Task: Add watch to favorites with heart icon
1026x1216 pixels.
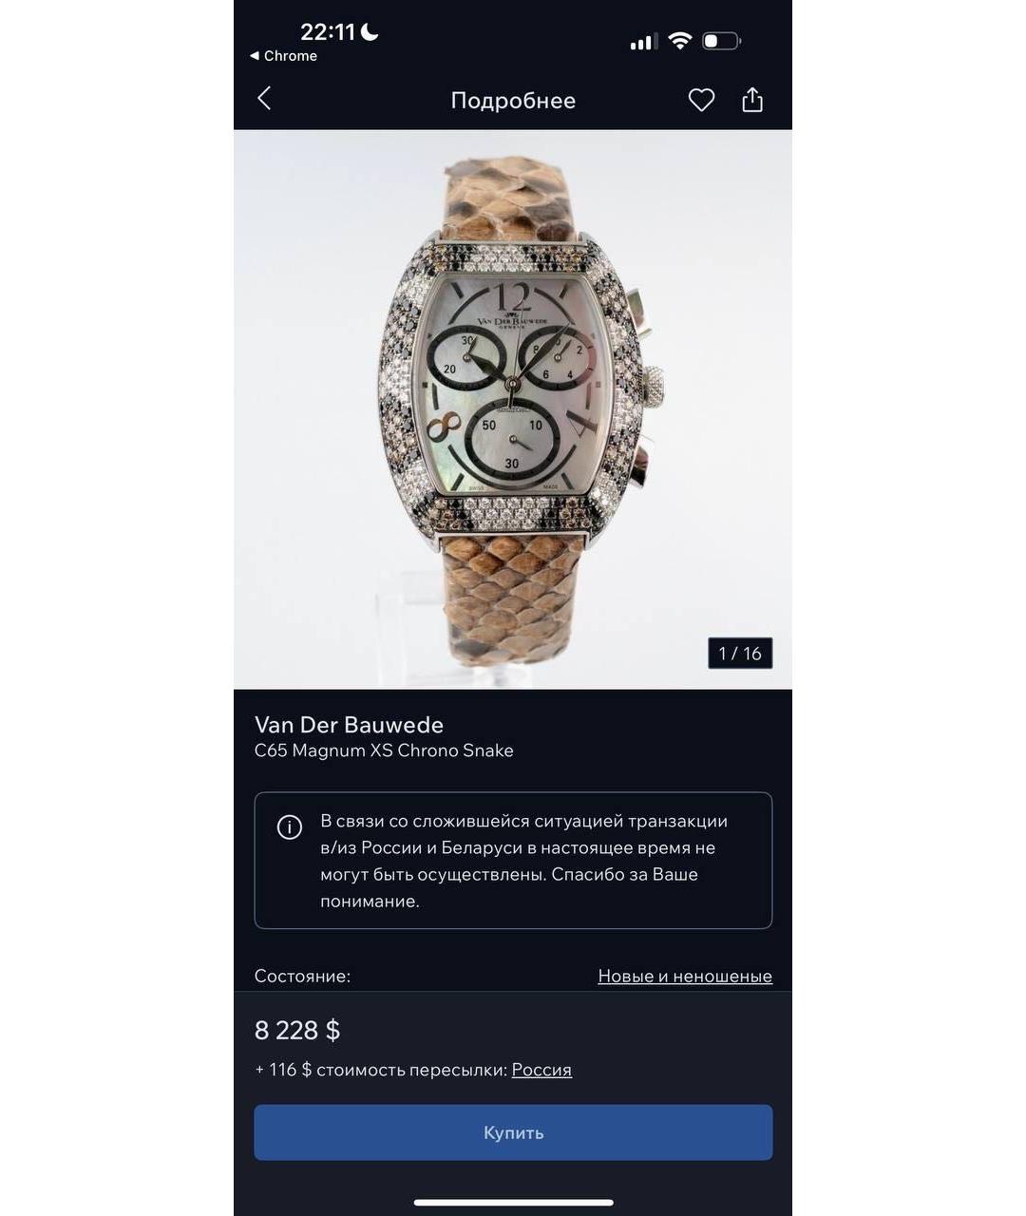Action: point(701,100)
